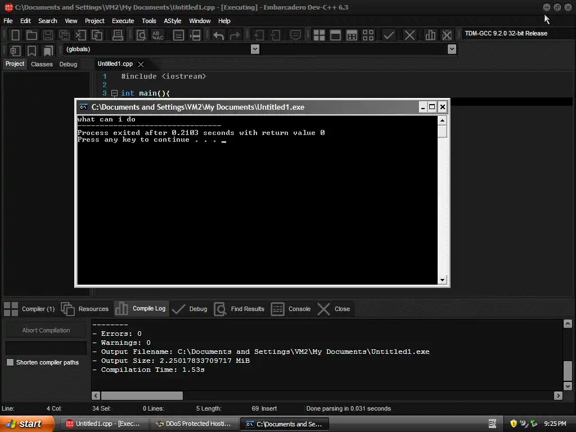Click the compile log scroll up arrow
This screenshot has width=576, height=432.
568,323
